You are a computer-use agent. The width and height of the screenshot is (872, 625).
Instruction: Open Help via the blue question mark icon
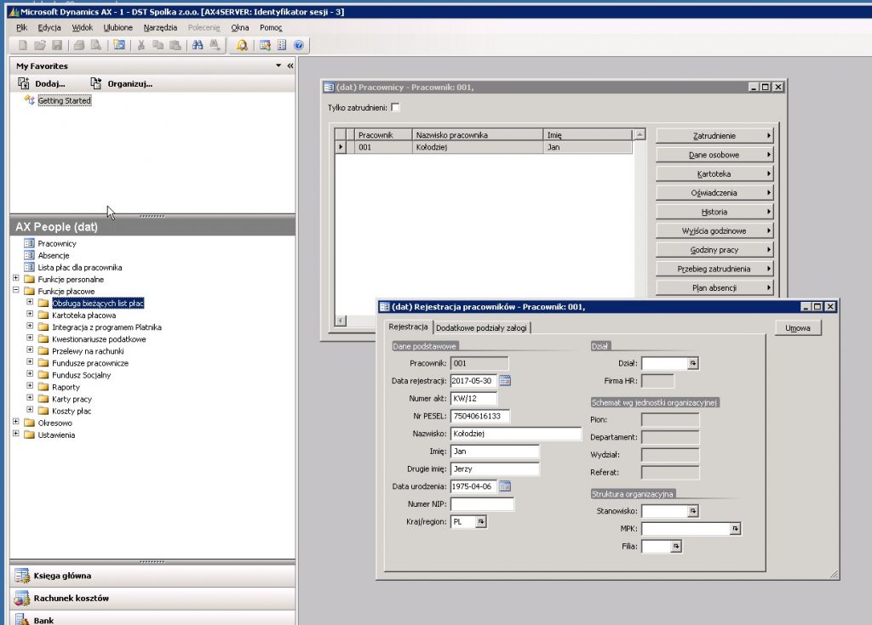pyautogui.click(x=299, y=45)
